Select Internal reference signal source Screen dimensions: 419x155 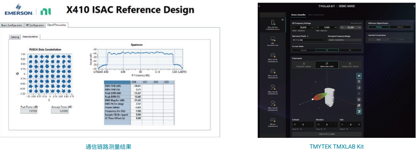tap(379, 27)
